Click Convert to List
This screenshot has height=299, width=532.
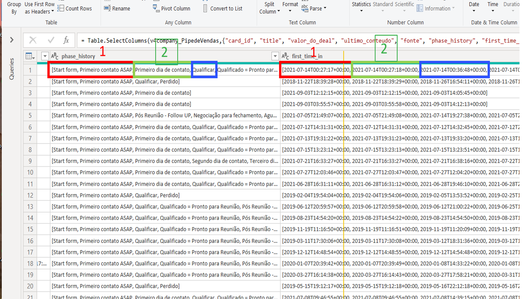[222, 8]
